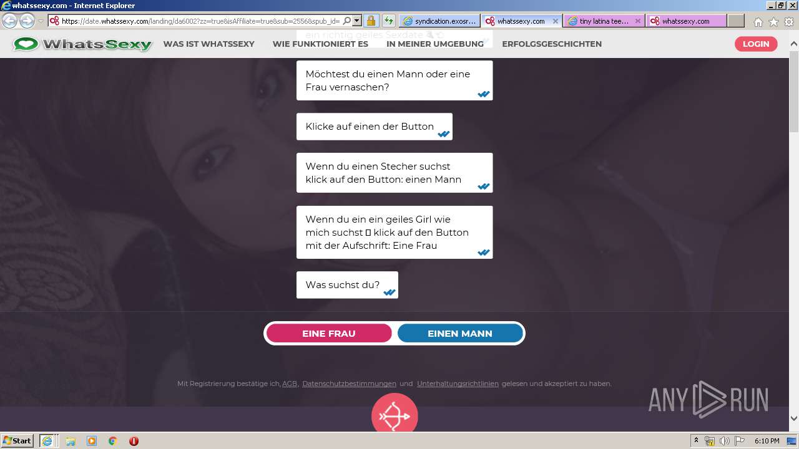This screenshot has width=799, height=449.
Task: Open the Datenschutzbestimmungen link
Action: 349,384
